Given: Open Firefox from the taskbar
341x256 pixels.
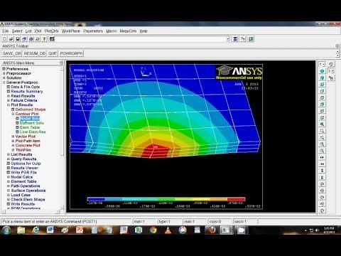Looking at the screenshot, I should (x=212, y=230).
